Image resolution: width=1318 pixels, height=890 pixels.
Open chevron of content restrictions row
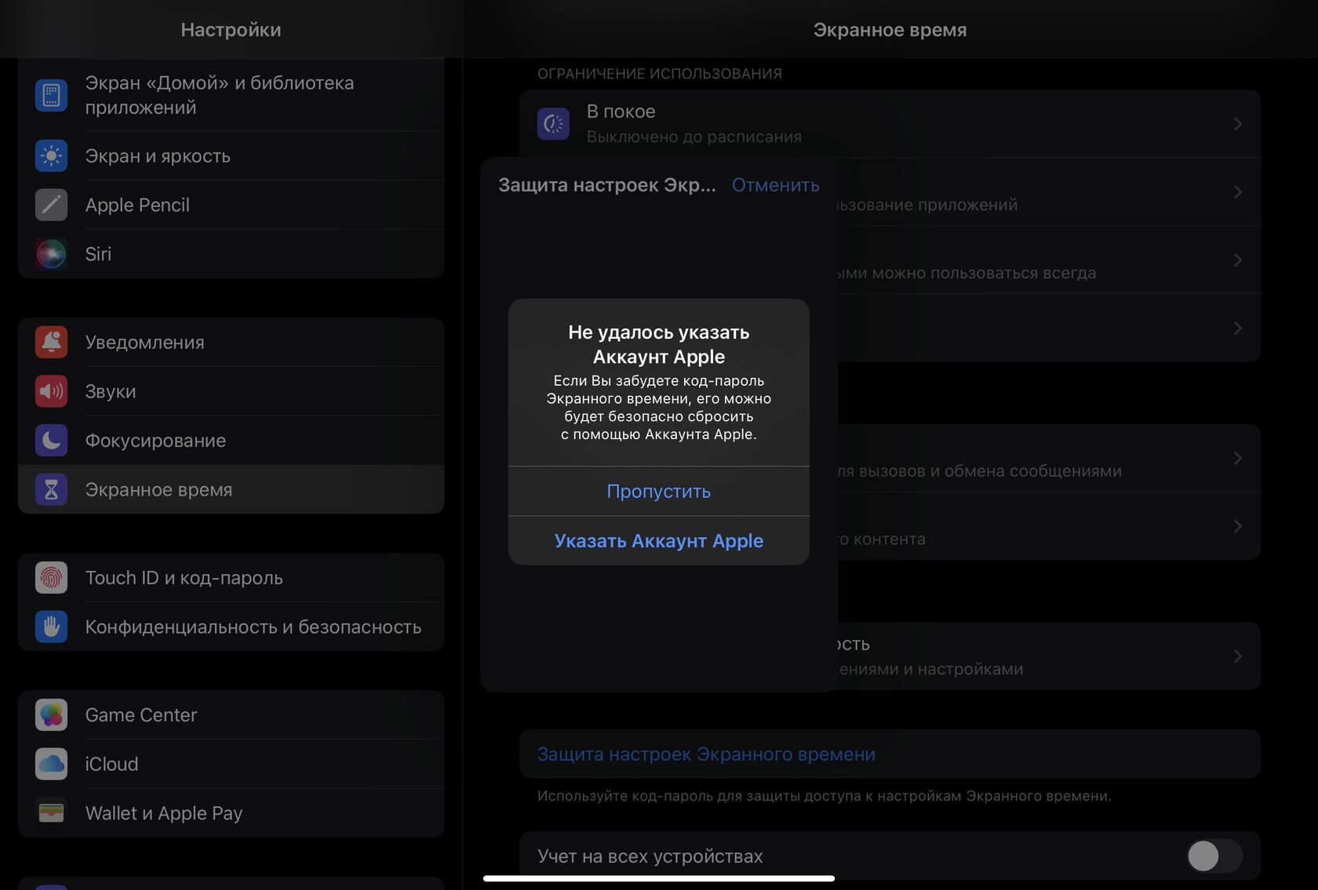[1237, 526]
